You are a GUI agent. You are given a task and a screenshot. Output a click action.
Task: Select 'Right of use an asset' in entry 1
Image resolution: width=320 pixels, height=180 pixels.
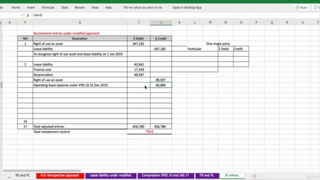coord(80,43)
